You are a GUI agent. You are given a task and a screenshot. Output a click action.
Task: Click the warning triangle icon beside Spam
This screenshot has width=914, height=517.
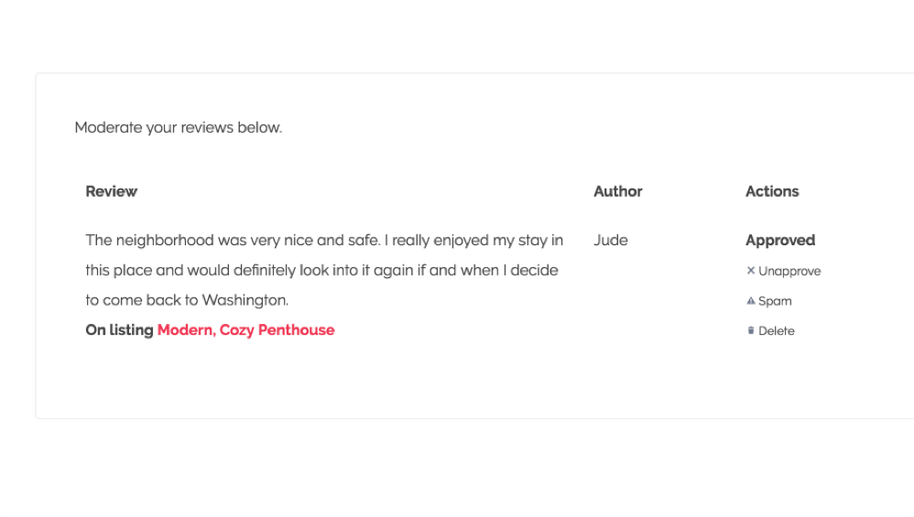click(751, 301)
